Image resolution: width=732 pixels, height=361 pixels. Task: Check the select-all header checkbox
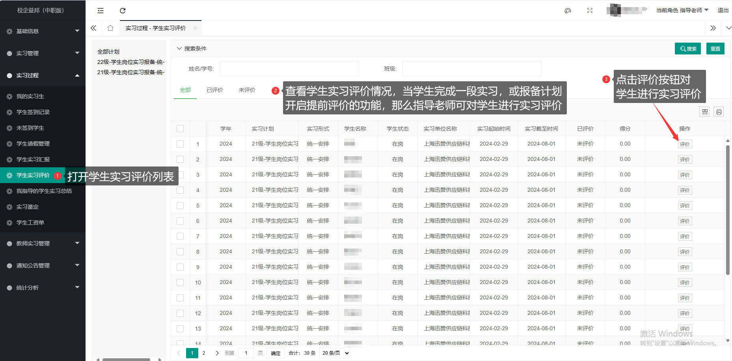click(x=180, y=129)
